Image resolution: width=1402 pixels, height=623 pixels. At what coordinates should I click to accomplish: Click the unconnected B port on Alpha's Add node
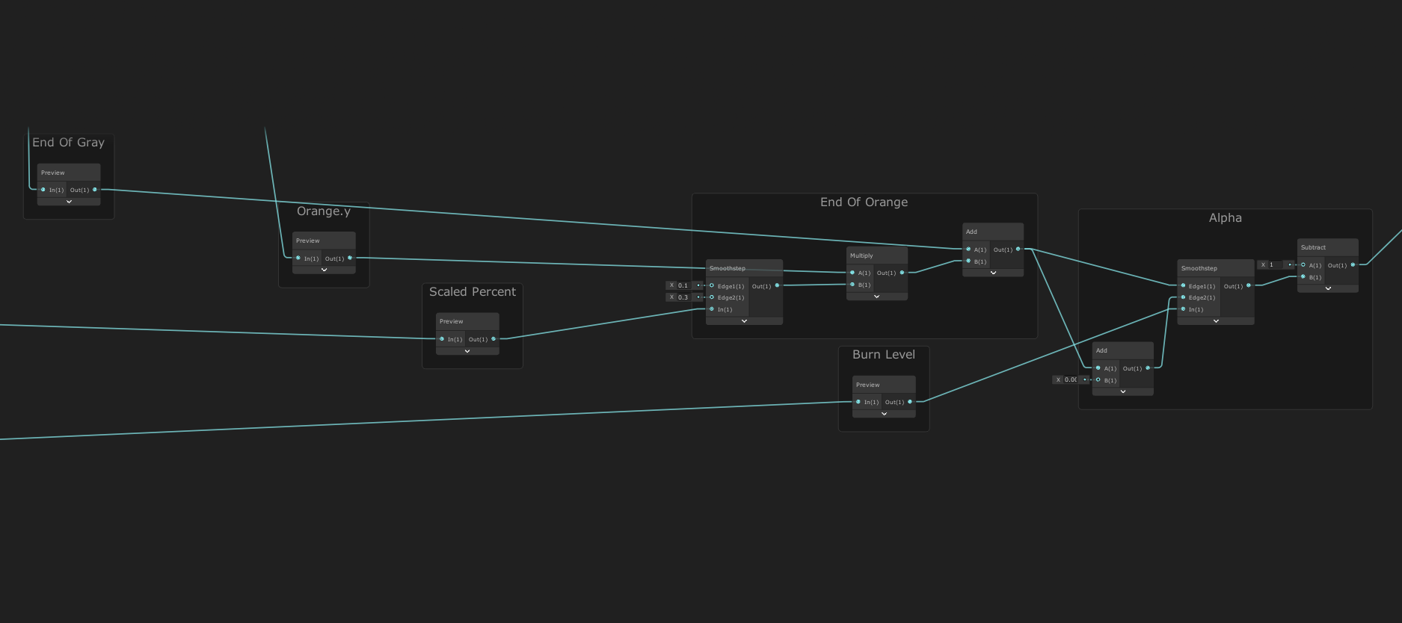(1098, 380)
